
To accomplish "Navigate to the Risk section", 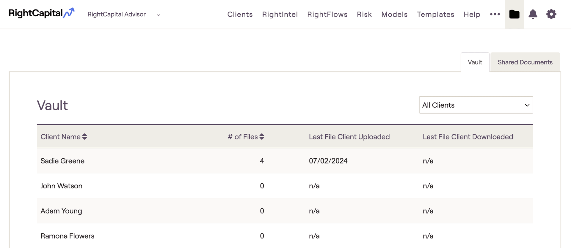I will 364,15.
